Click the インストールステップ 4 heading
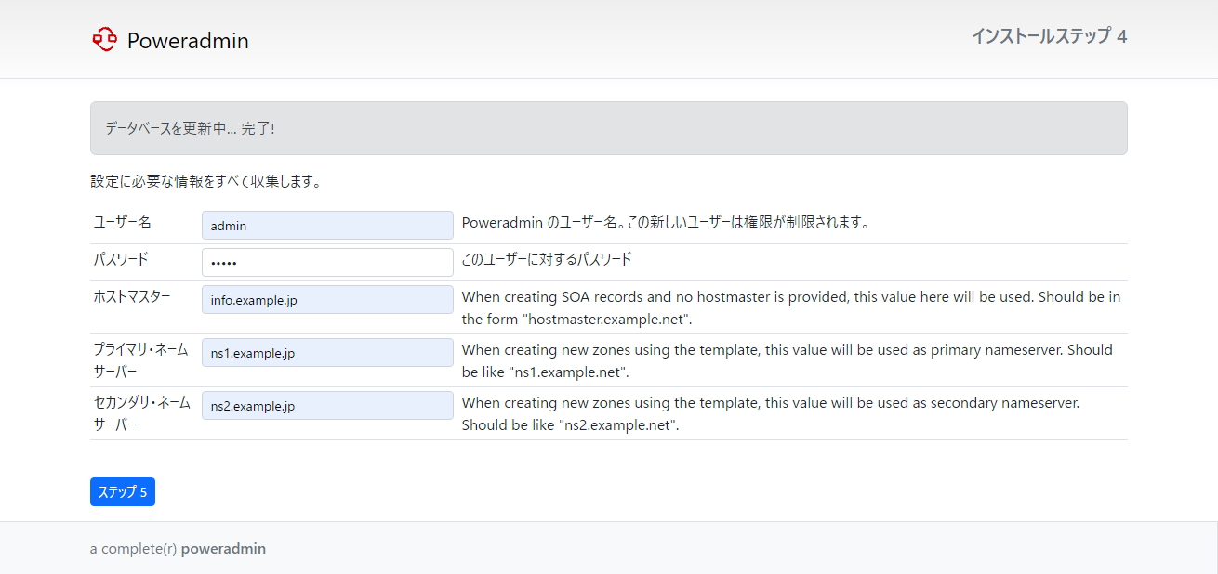This screenshot has width=1218, height=574. click(1049, 36)
